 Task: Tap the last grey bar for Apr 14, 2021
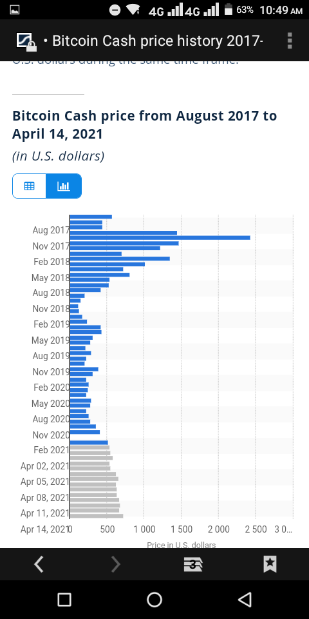click(97, 516)
